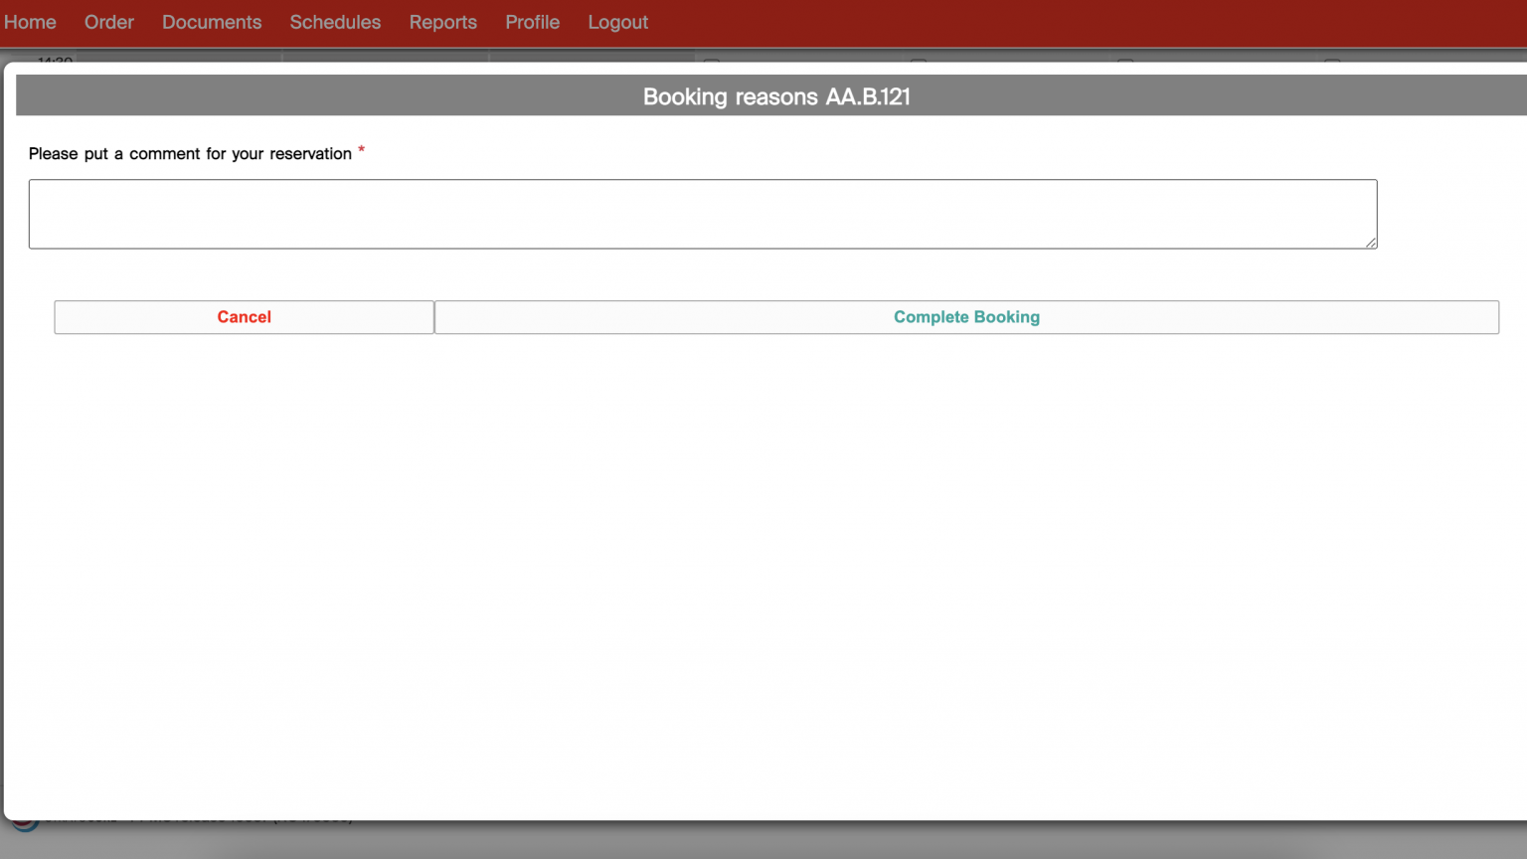This screenshot has height=859, width=1527.
Task: Click the 'Please put a comment' label
Action: [x=190, y=154]
